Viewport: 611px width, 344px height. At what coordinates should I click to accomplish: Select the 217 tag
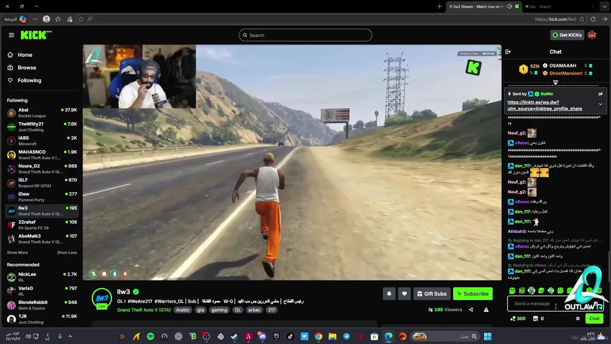click(272, 310)
